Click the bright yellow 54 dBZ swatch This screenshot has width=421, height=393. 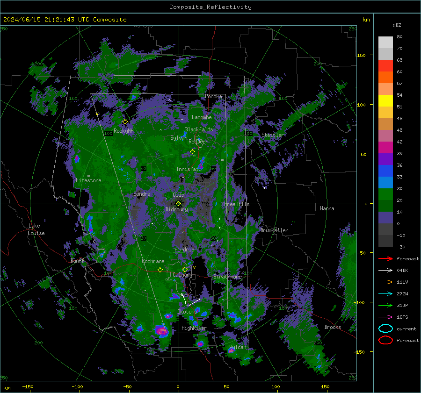[385, 100]
